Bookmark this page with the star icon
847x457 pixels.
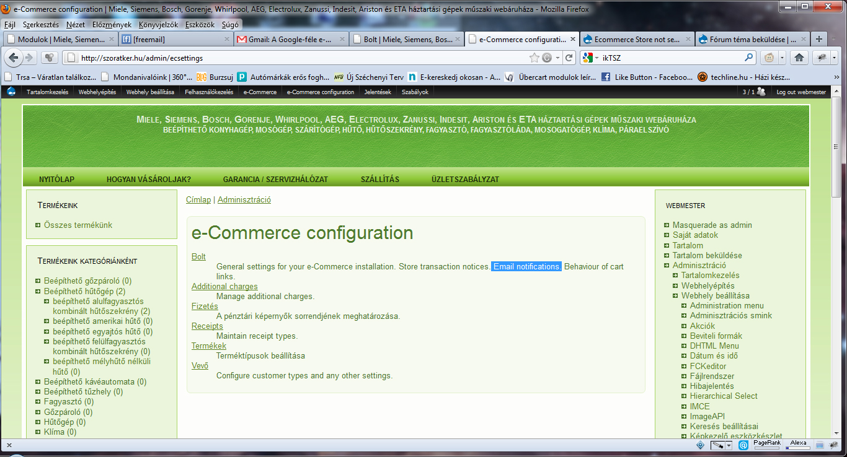click(534, 58)
